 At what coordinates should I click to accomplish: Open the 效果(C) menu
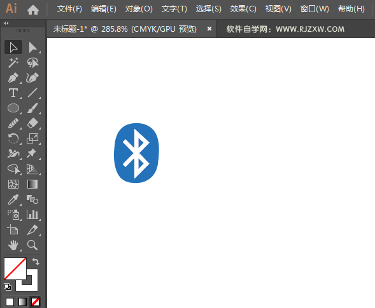click(x=243, y=9)
